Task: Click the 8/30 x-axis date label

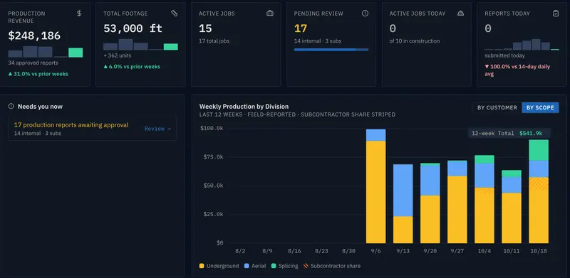Action: (348, 251)
